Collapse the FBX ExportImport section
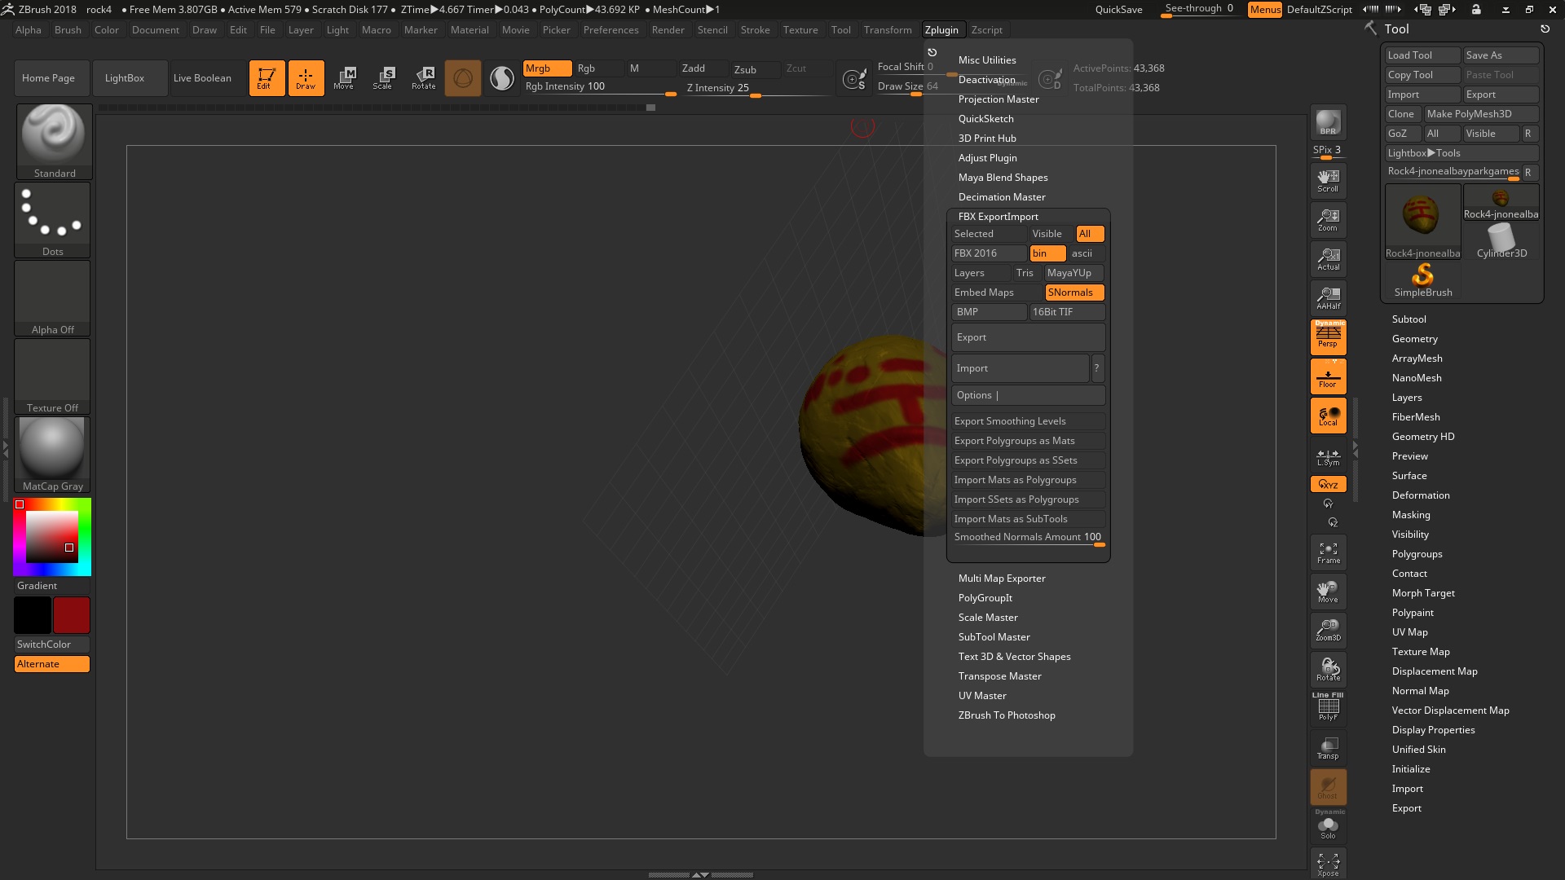The image size is (1565, 880). (998, 217)
